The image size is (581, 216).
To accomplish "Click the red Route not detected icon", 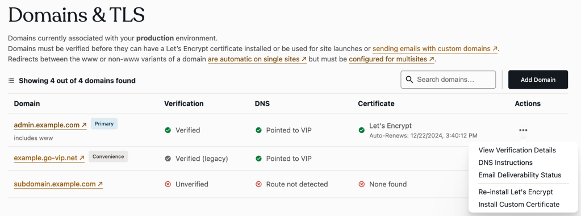I will click(x=258, y=184).
